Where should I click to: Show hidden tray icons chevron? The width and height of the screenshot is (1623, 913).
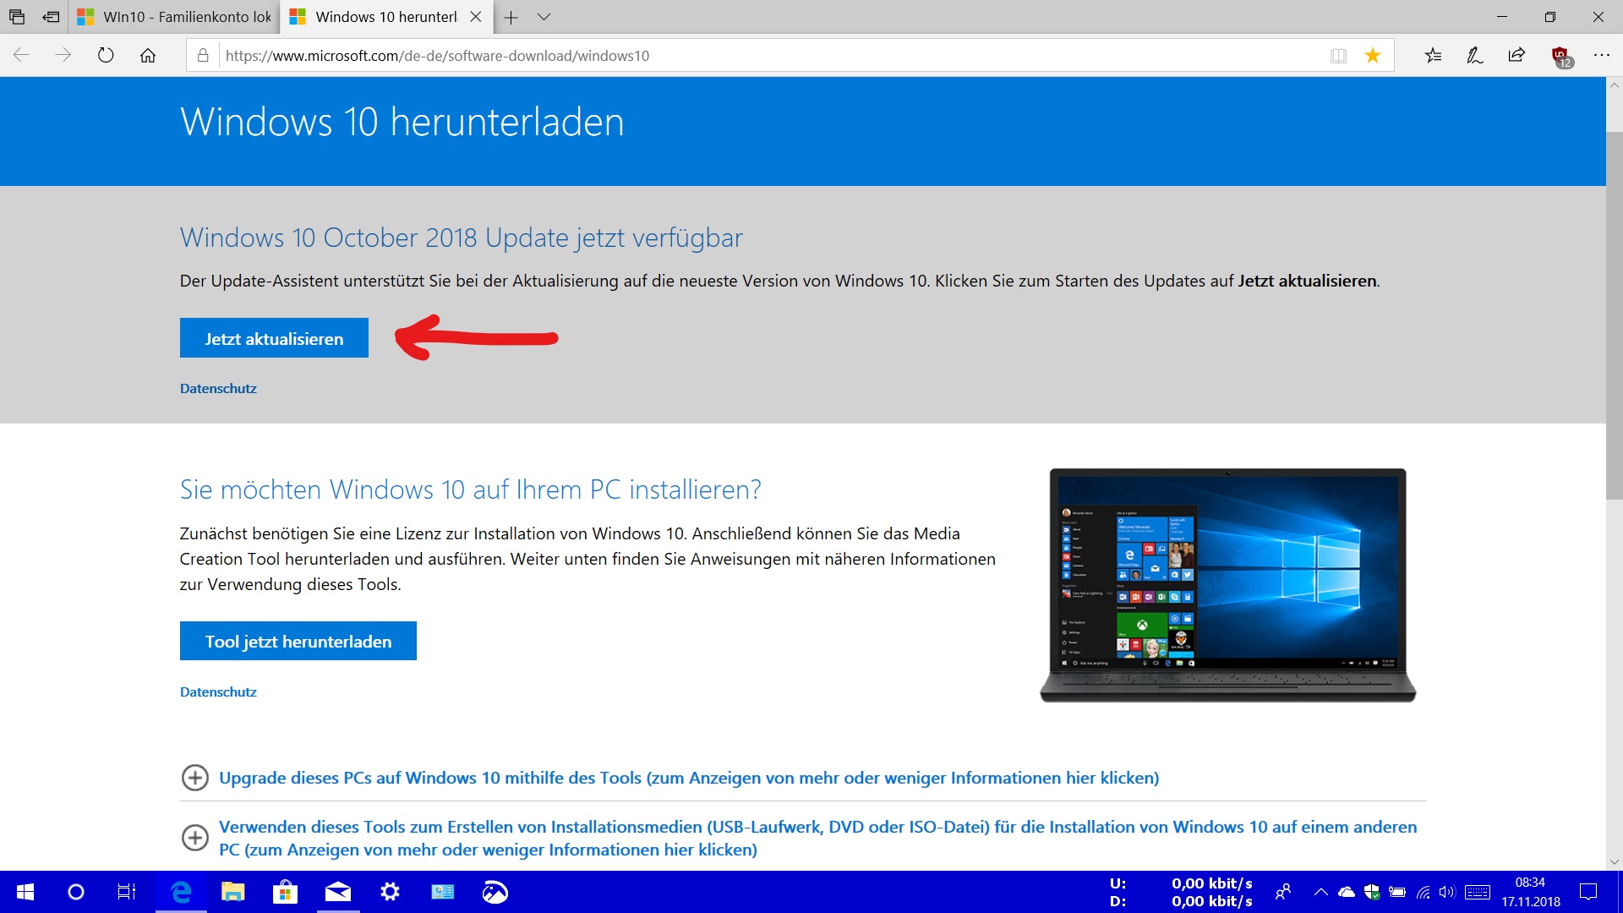[x=1321, y=892]
